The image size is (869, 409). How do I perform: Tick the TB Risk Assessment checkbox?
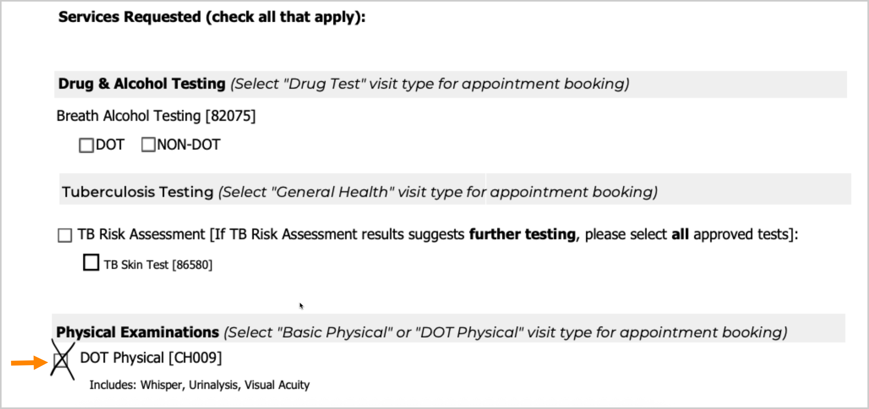(x=65, y=235)
